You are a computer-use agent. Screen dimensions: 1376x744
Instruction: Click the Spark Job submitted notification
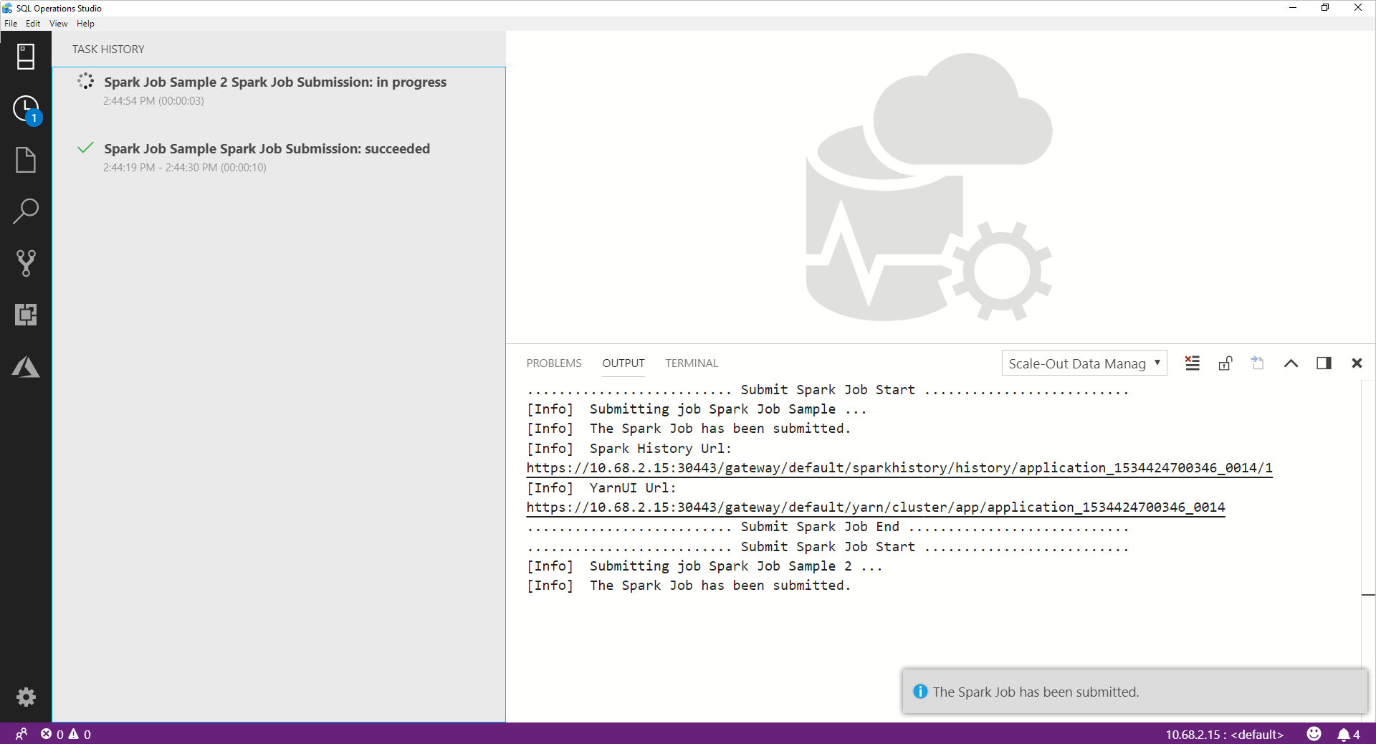(1135, 692)
